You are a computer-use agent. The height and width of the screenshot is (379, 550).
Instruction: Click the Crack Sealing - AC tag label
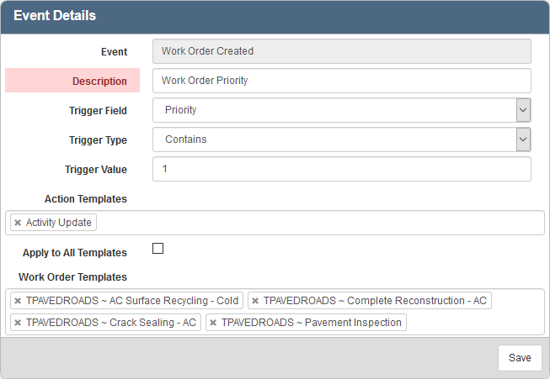tap(111, 323)
